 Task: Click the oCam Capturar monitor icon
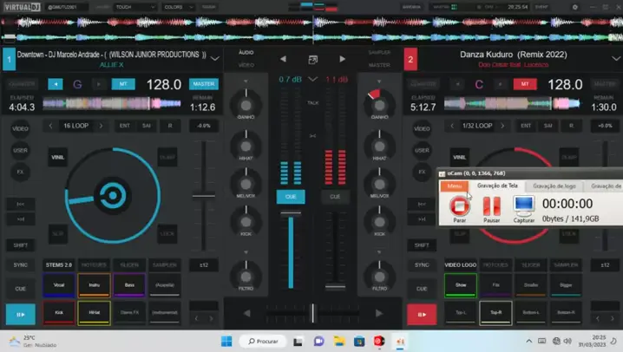tap(523, 206)
